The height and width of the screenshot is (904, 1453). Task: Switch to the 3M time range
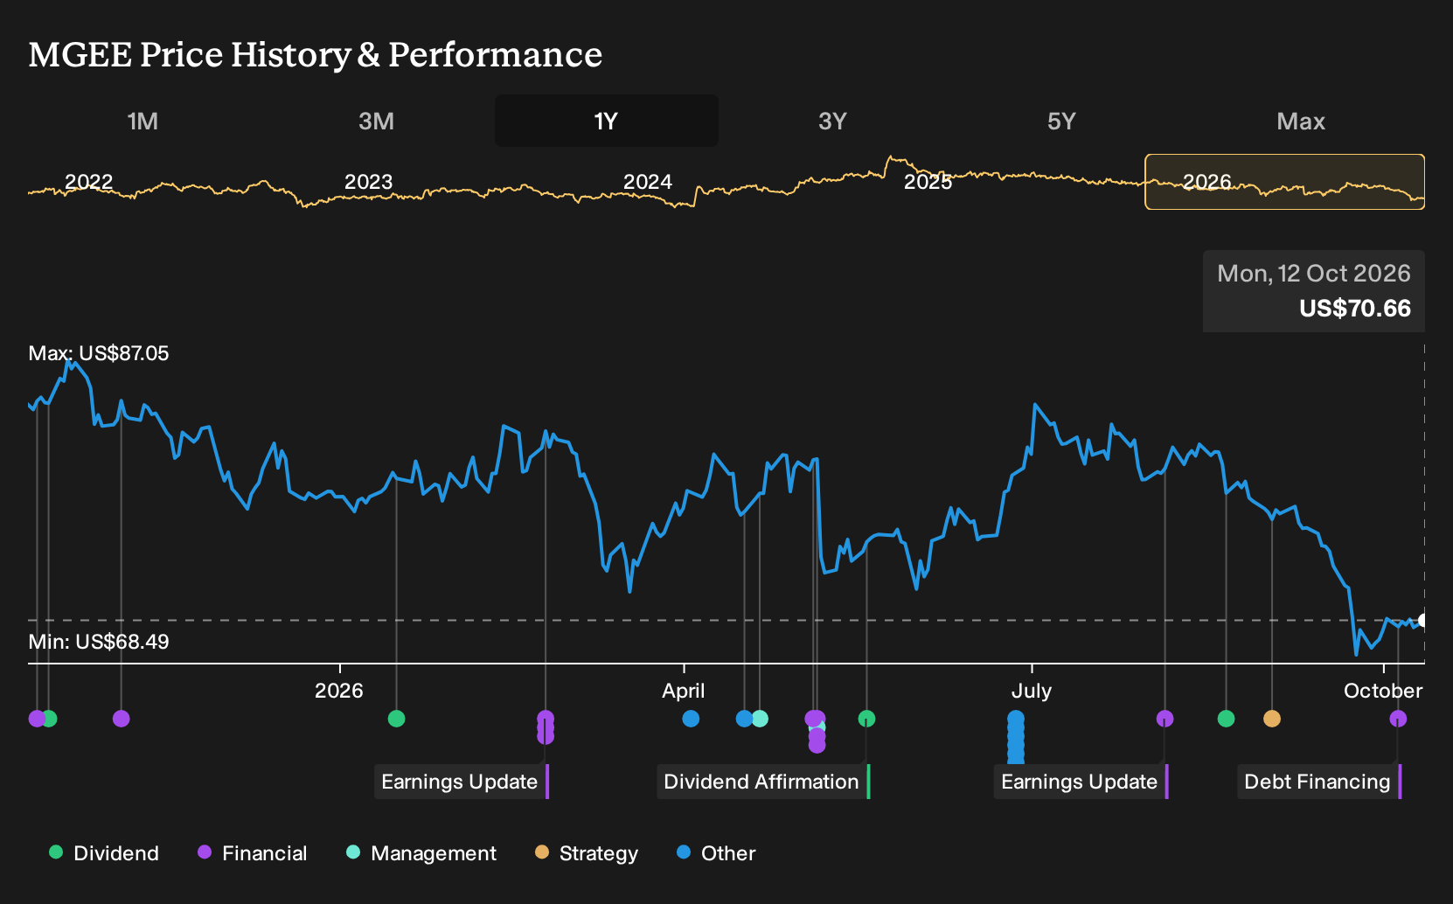coord(376,121)
